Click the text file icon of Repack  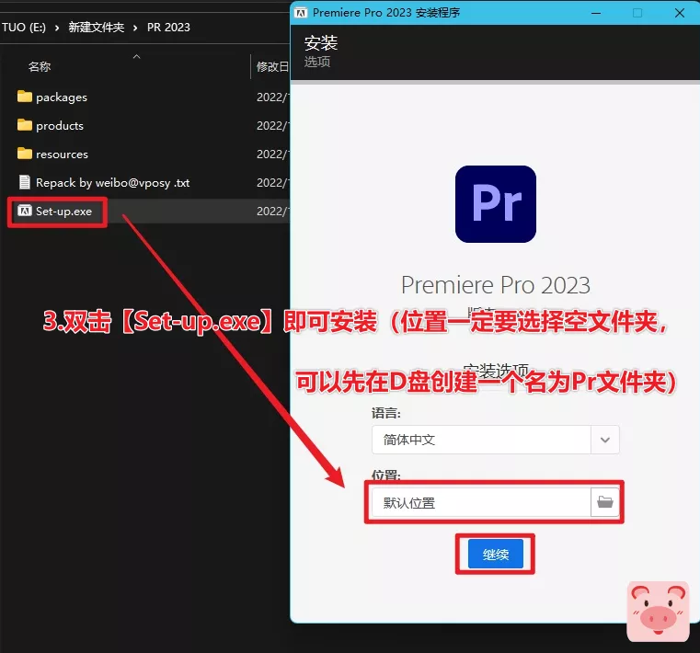pos(25,182)
